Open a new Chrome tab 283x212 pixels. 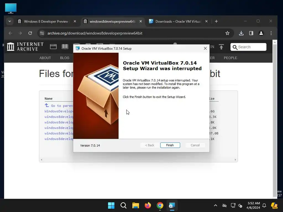216,21
